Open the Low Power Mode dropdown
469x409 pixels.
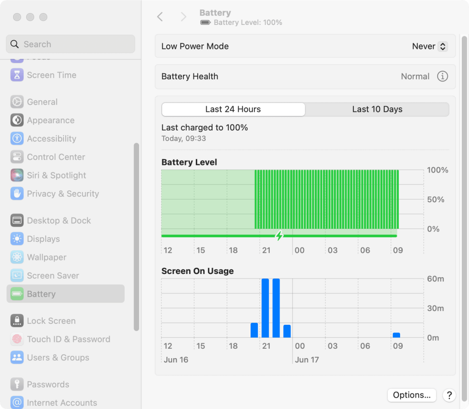429,46
